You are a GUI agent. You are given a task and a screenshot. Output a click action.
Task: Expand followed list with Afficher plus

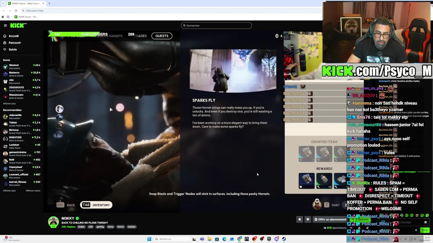pyautogui.click(x=9, y=104)
